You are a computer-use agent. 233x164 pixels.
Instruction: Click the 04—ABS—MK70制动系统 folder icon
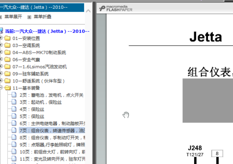tap(7, 52)
